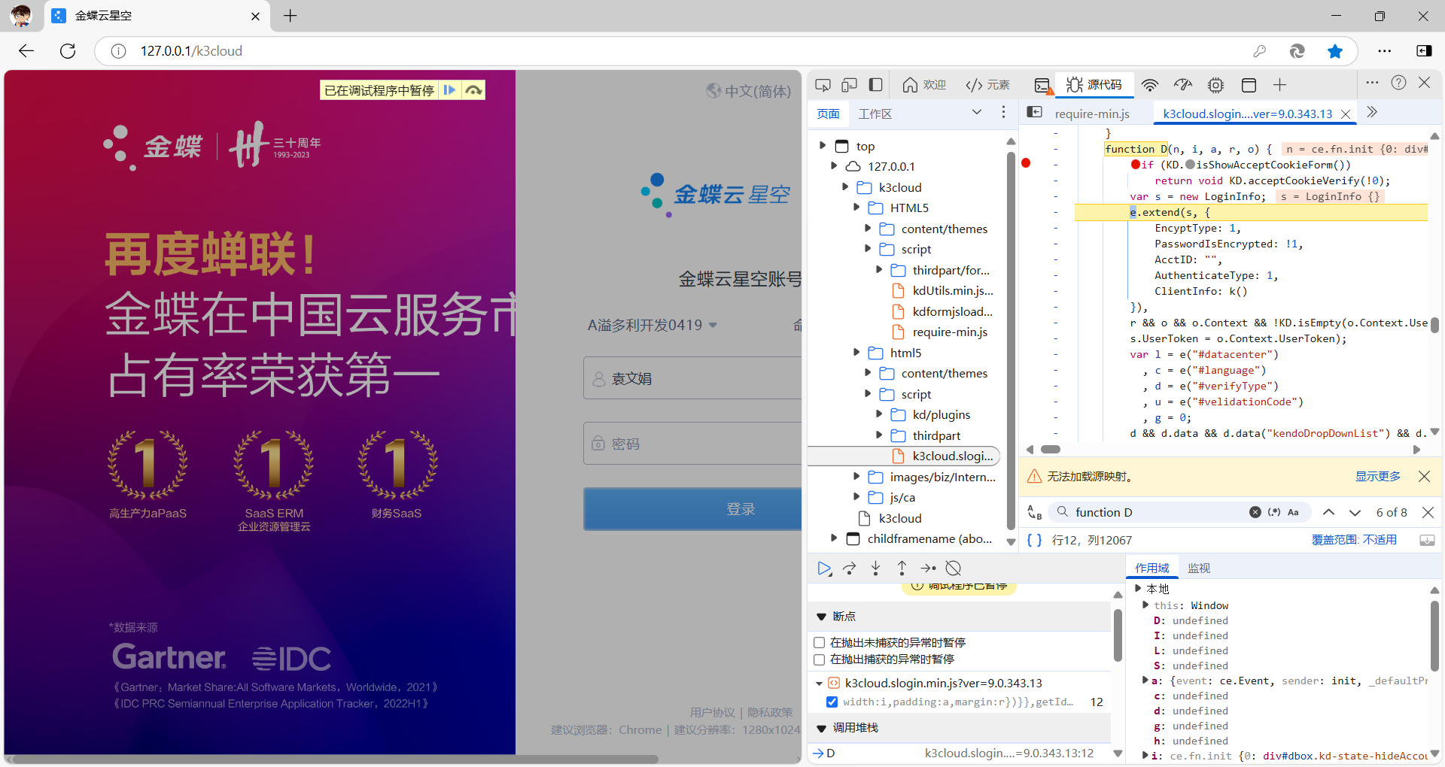
Task: Click debugger resume button
Action: [824, 568]
